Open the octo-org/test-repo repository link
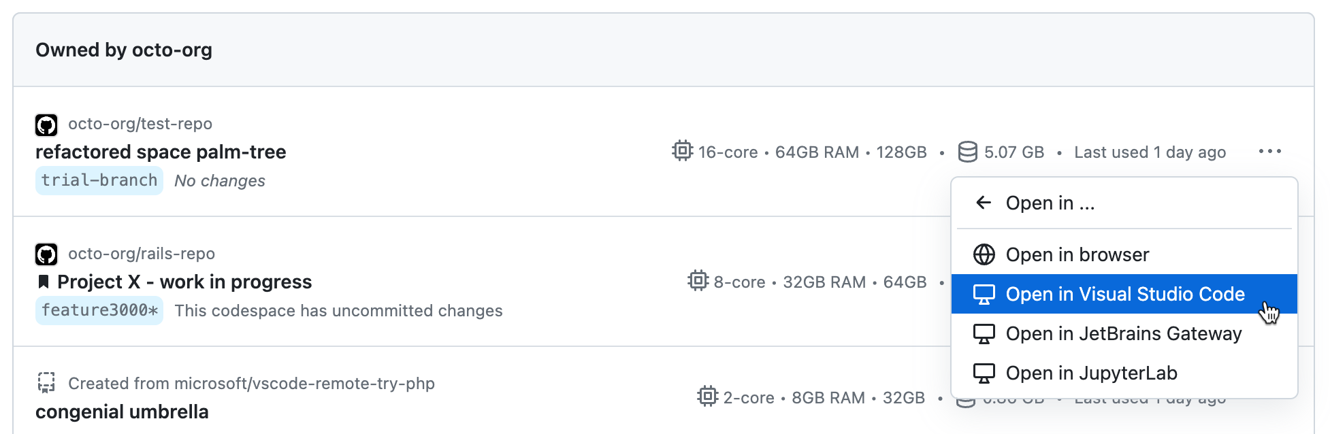1330x434 pixels. 140,124
